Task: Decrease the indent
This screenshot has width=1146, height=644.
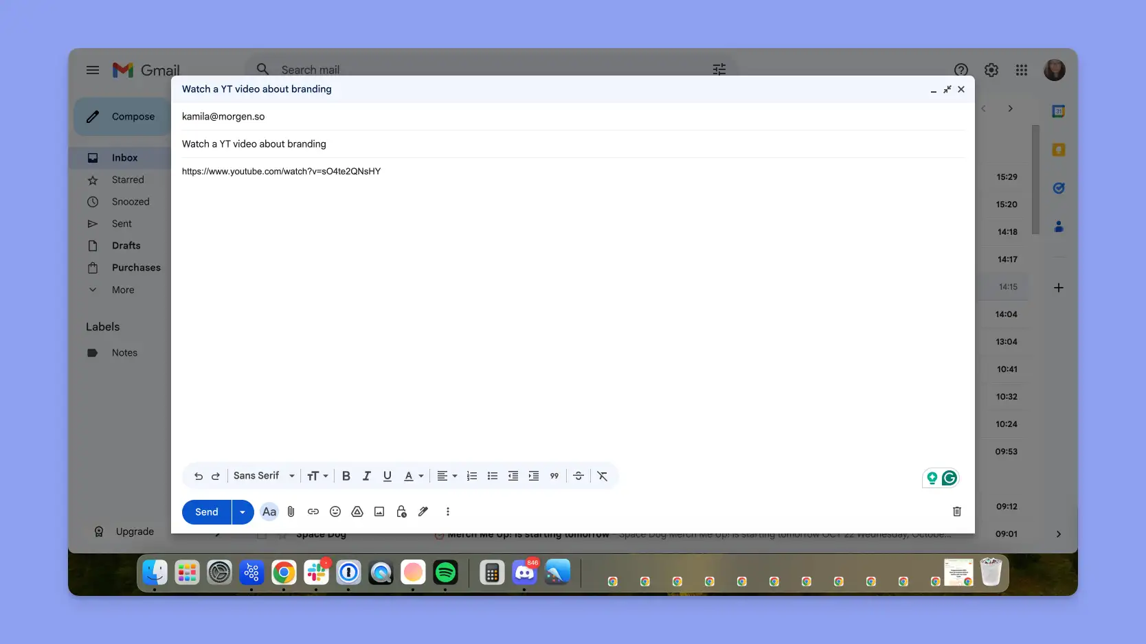Action: tap(513, 476)
